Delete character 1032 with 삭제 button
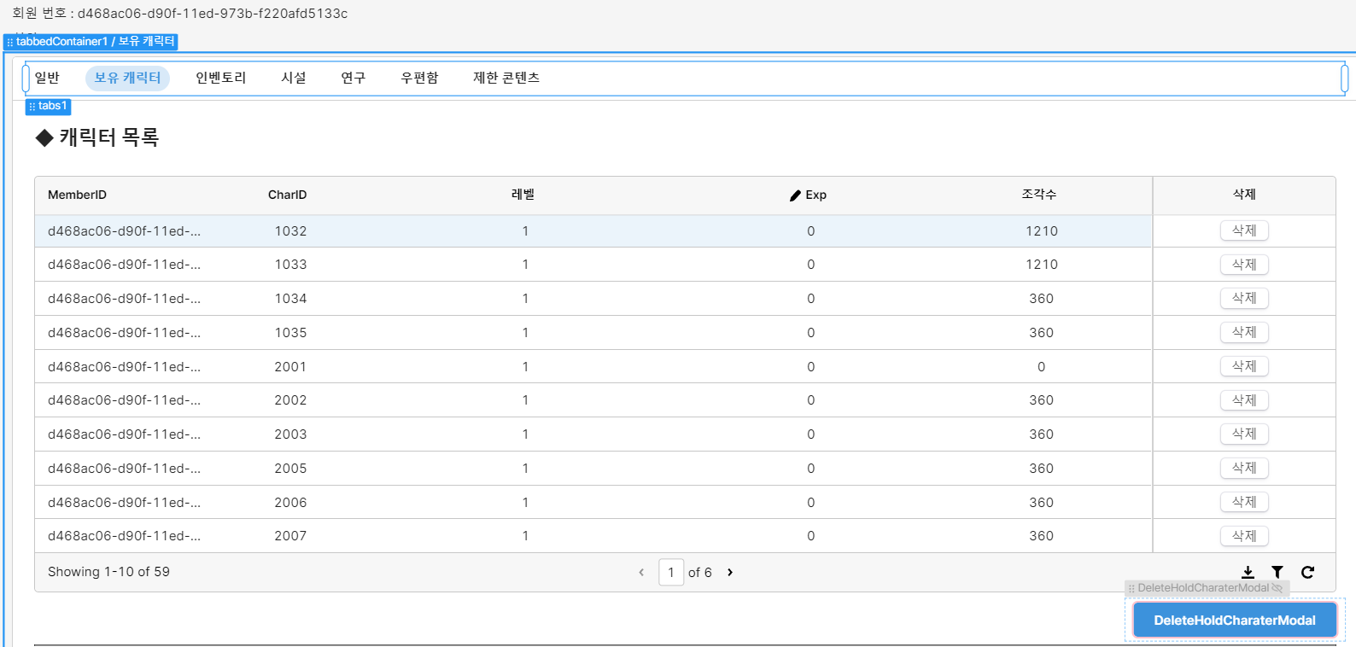 point(1244,230)
